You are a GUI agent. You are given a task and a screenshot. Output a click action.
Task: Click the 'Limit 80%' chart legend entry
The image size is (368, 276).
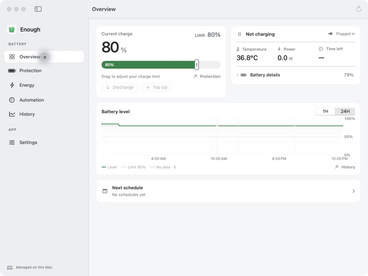click(x=133, y=167)
